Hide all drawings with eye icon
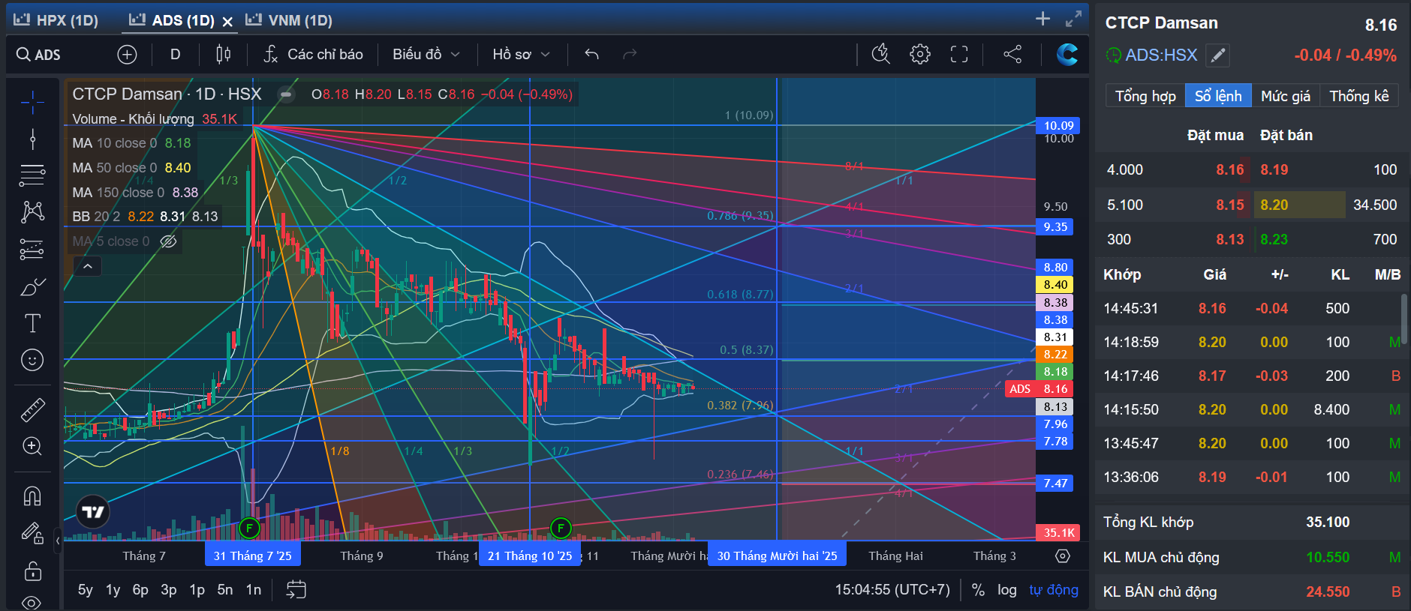The image size is (1411, 611). pos(32,602)
